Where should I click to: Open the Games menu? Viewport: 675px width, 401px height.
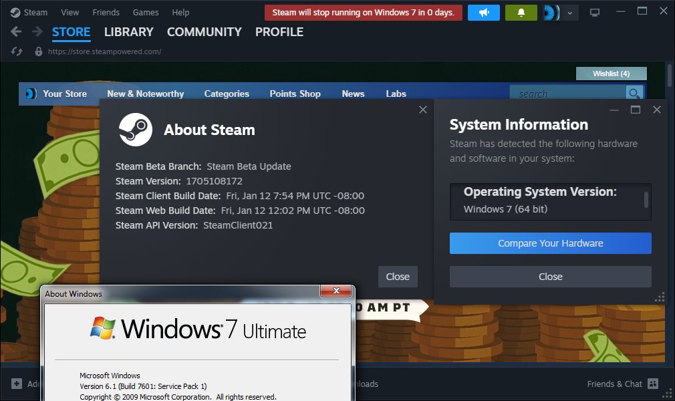pyautogui.click(x=146, y=13)
